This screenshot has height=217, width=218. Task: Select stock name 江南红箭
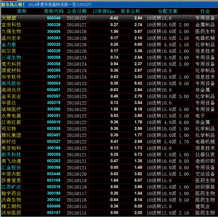point(11,122)
